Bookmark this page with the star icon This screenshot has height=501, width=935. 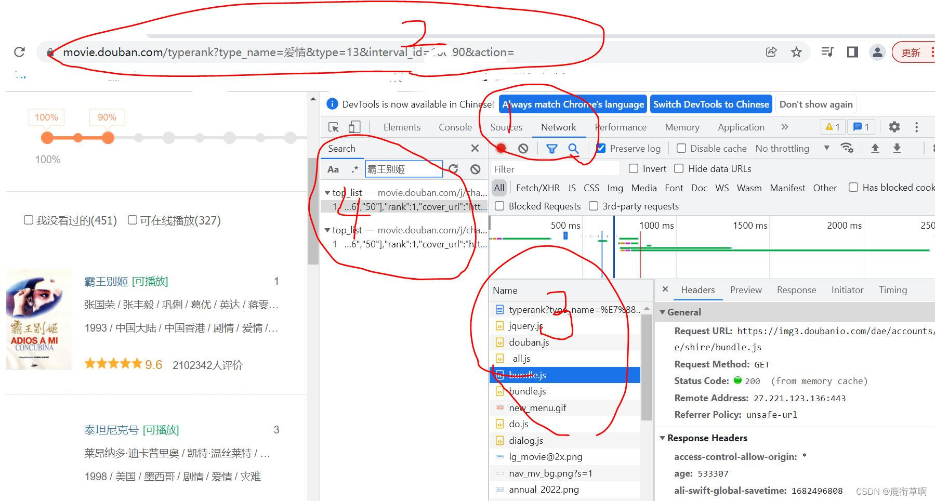(796, 52)
